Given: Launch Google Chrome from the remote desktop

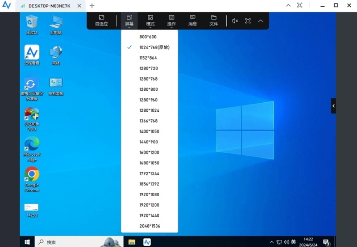Looking at the screenshot, I should (32, 179).
